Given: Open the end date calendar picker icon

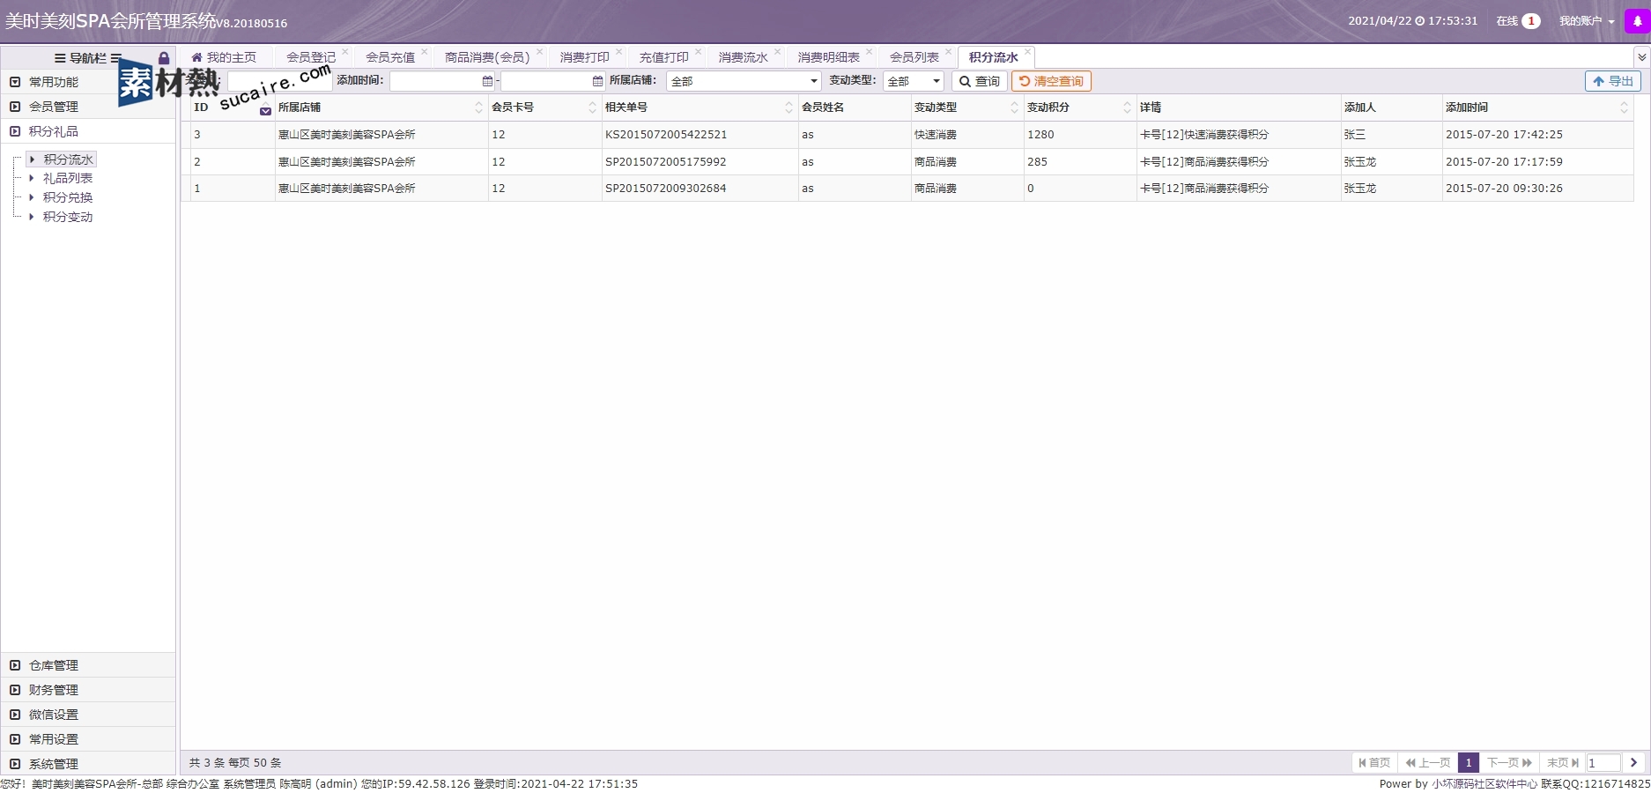Looking at the screenshot, I should 598,81.
